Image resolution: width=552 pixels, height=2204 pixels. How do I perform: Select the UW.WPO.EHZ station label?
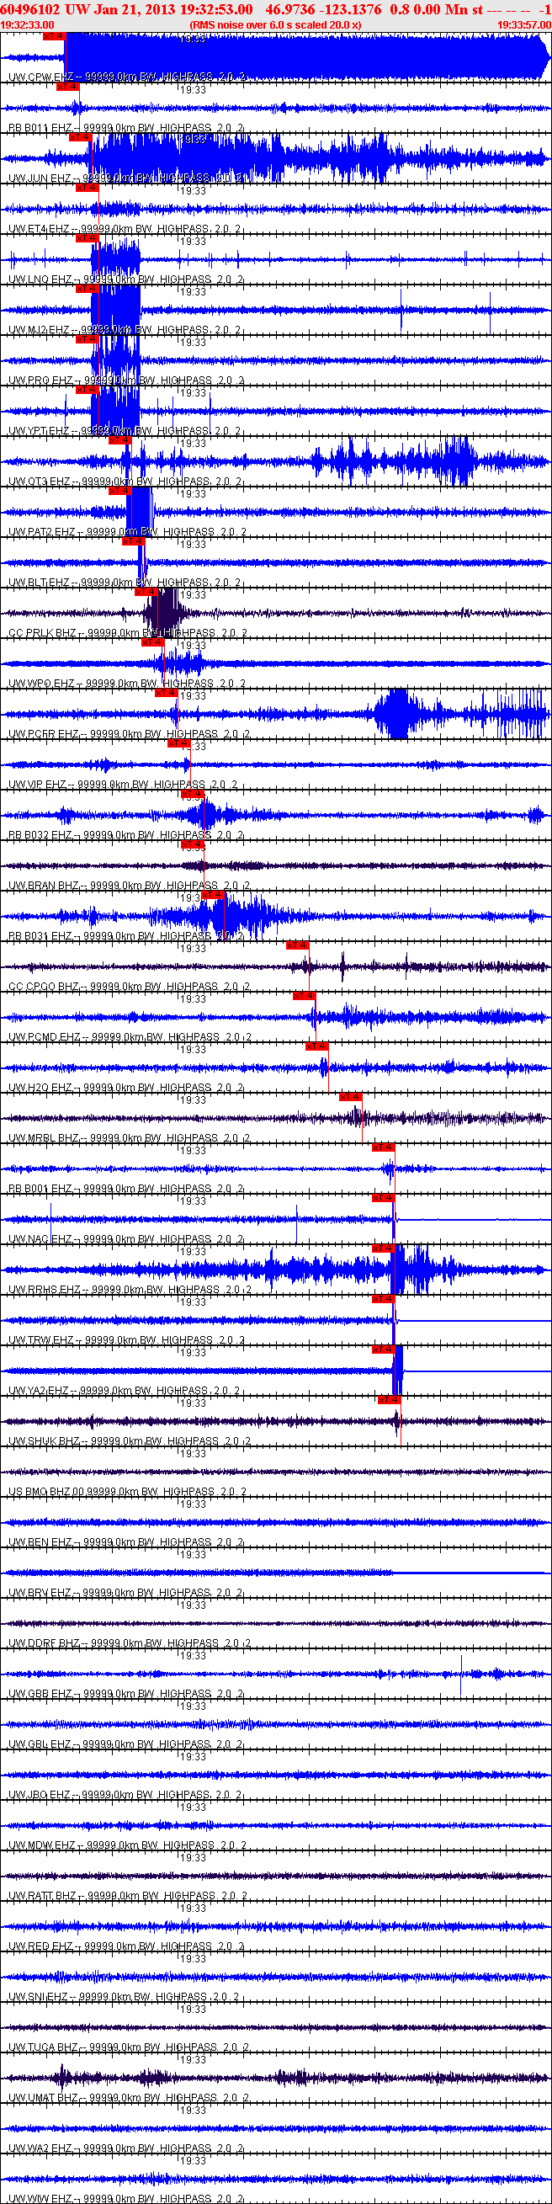[x=42, y=683]
